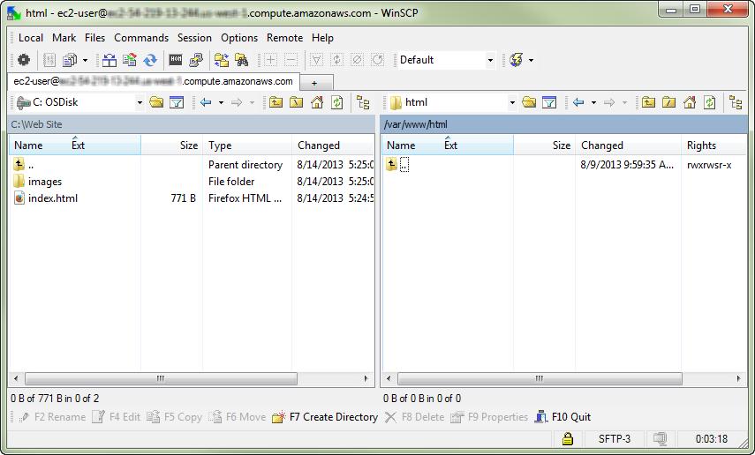Go to local home directory icon
The height and width of the screenshot is (455, 755).
point(317,102)
